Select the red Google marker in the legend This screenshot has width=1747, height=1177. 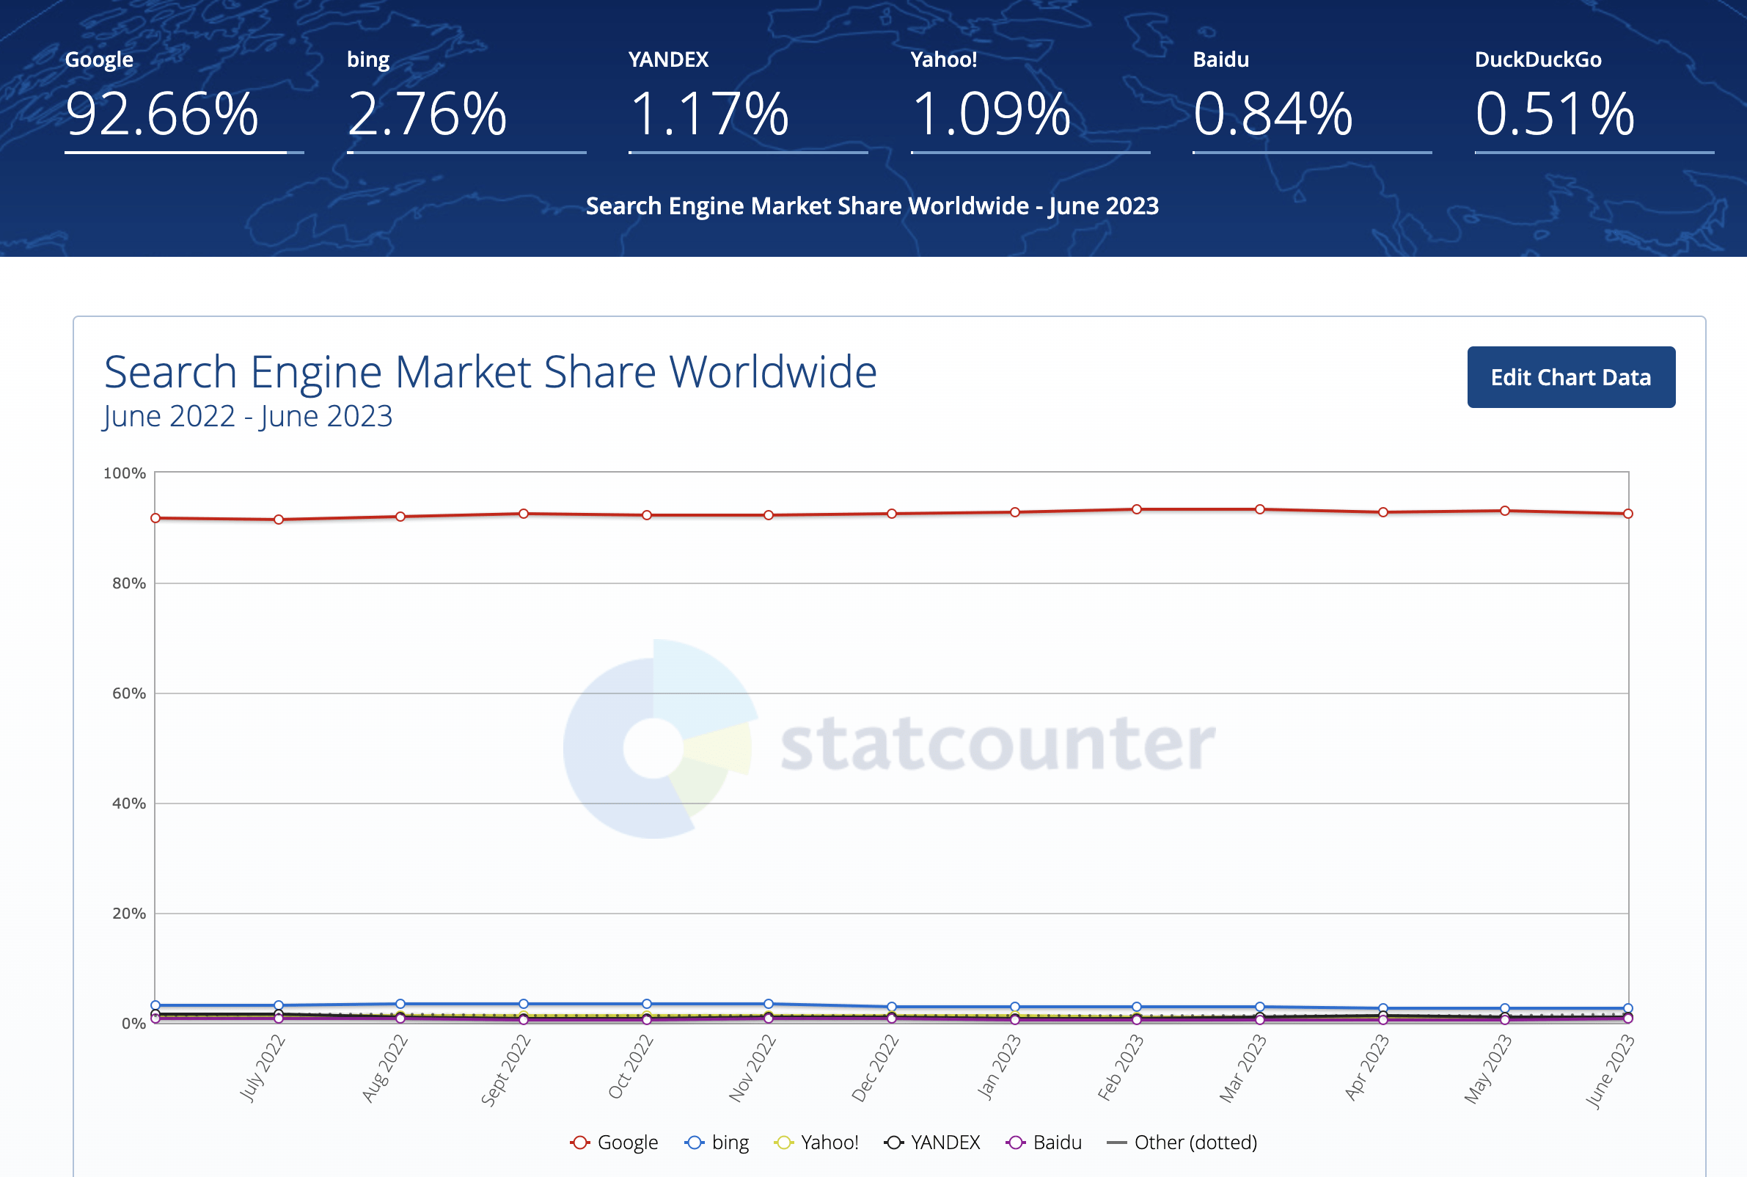(582, 1142)
